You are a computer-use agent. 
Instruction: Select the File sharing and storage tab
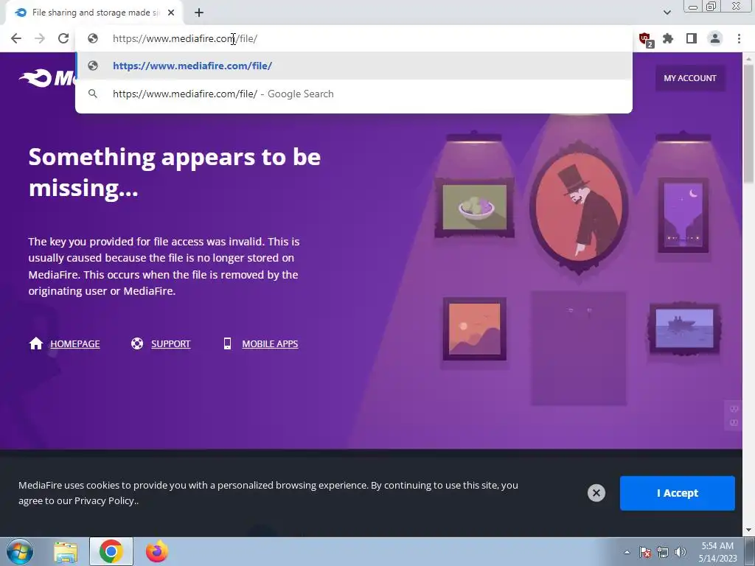94,13
